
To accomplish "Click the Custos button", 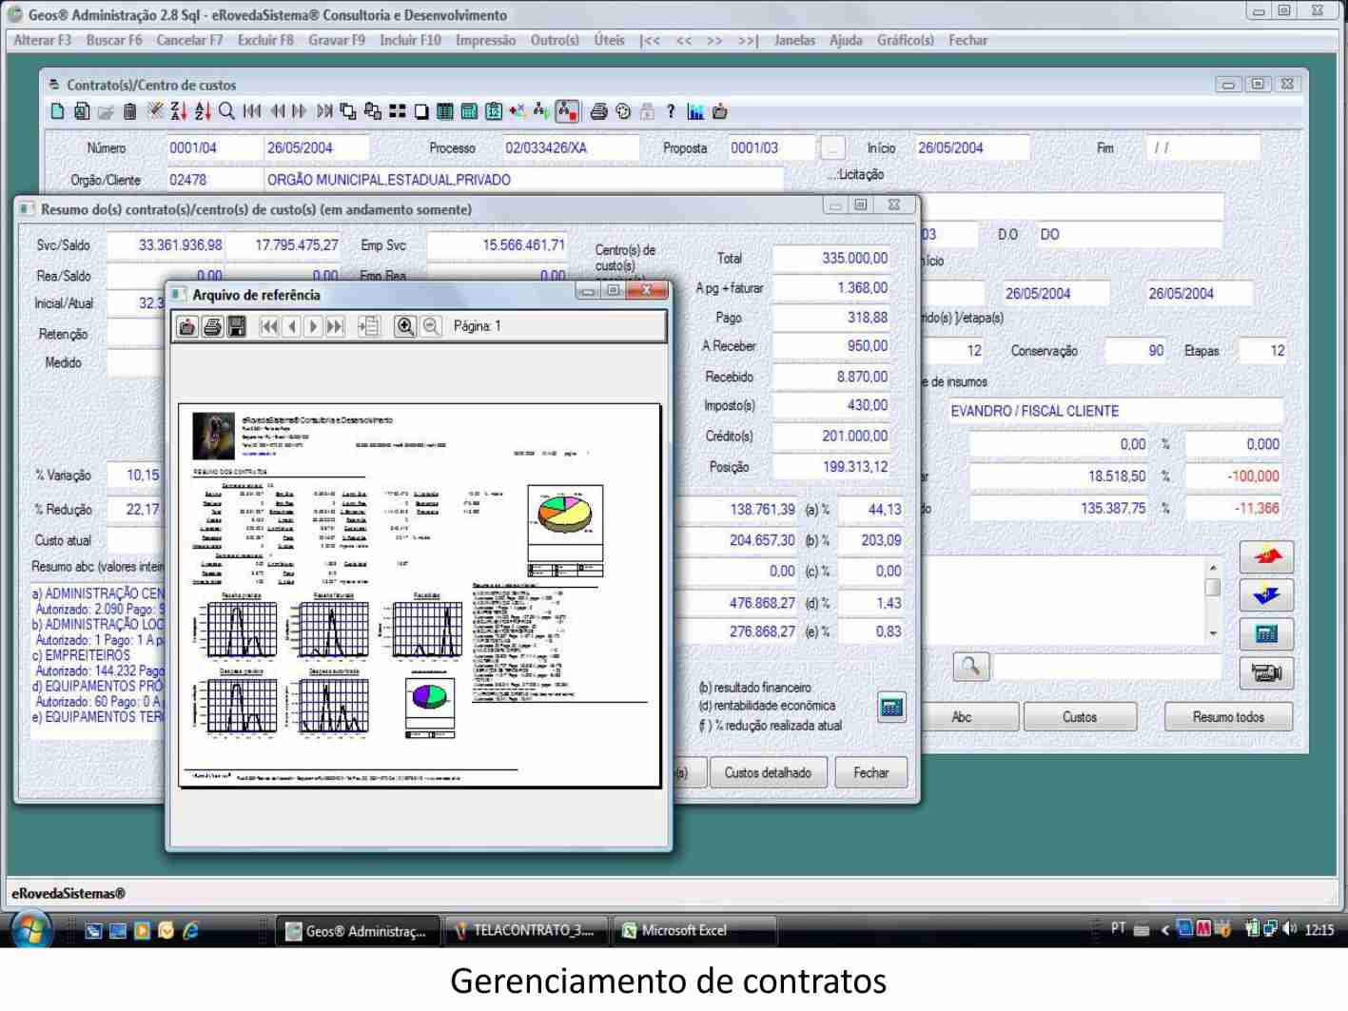I will [x=1080, y=717].
